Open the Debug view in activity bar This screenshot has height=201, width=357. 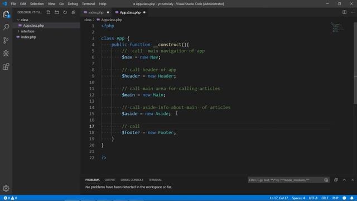pos(6,54)
